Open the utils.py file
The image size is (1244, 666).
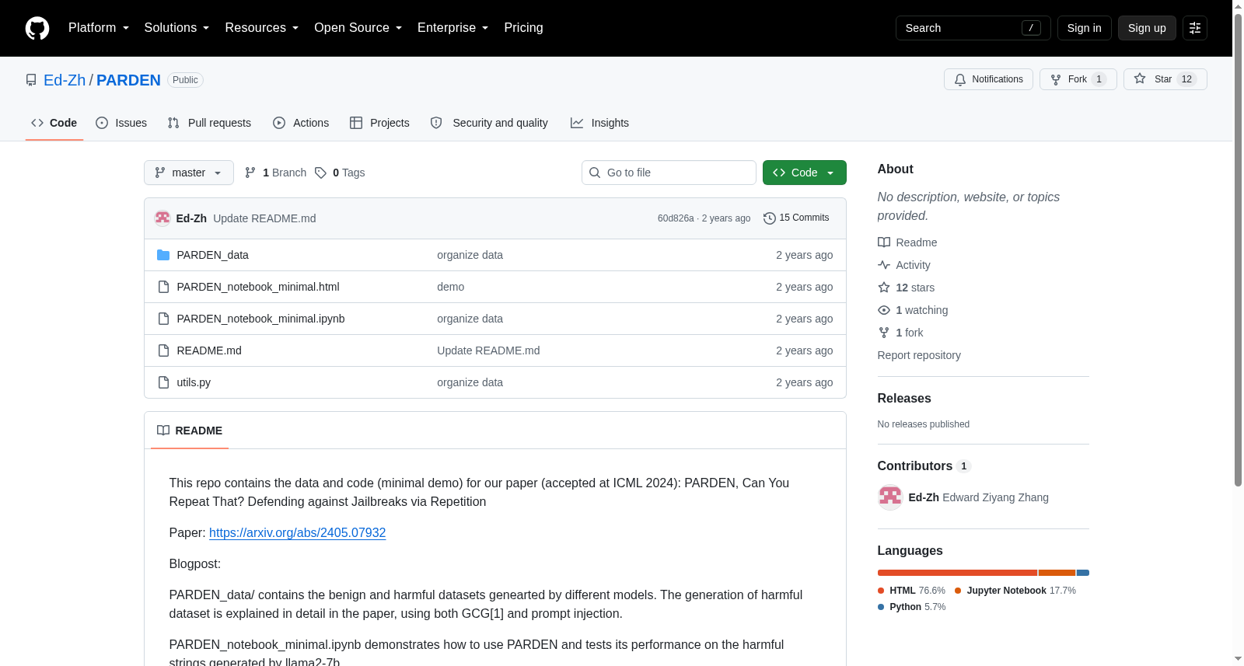pos(194,382)
